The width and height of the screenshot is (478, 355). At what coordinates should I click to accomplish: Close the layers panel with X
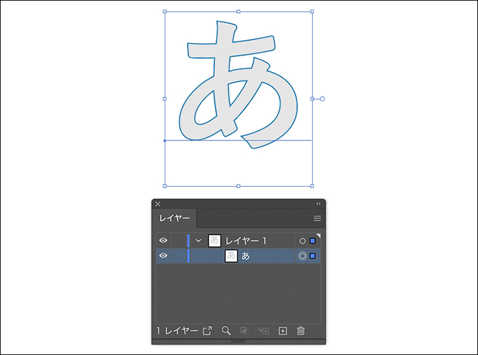pyautogui.click(x=158, y=204)
